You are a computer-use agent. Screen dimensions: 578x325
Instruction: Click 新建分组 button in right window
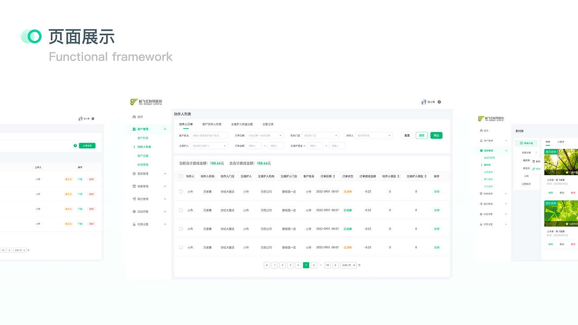tap(527, 143)
